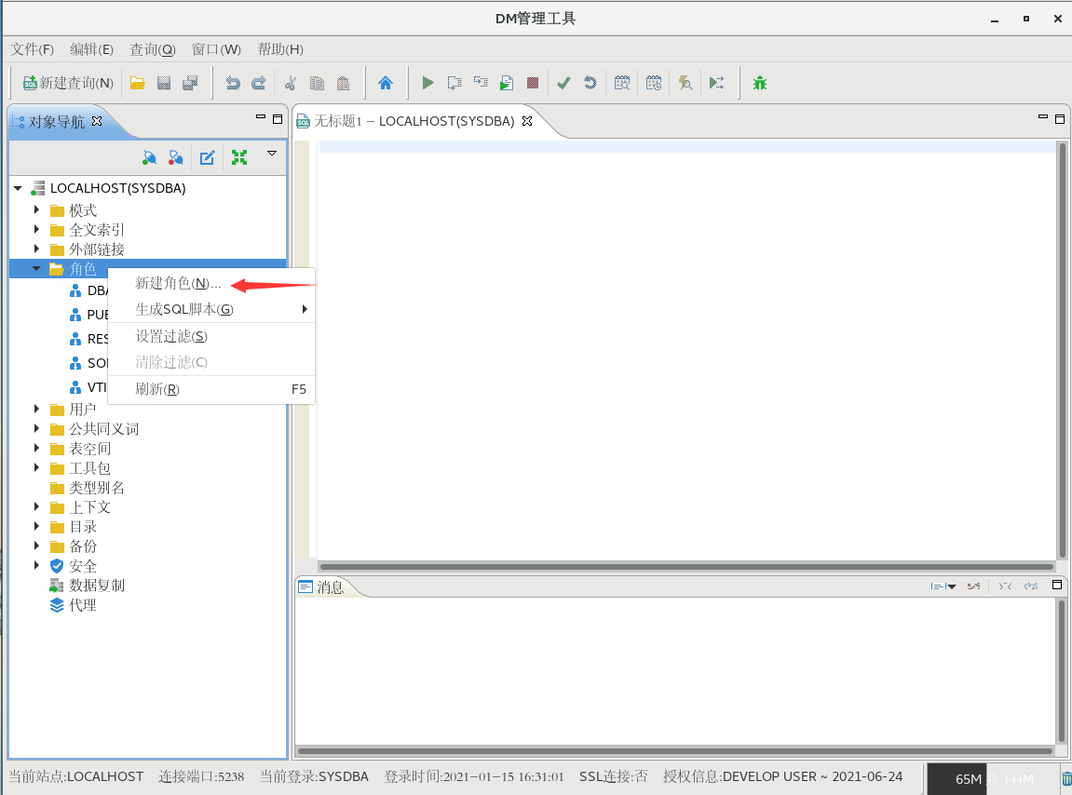Collapse the LOCALHOST(SYSDBA) tree node
The height and width of the screenshot is (795, 1072).
(x=19, y=188)
